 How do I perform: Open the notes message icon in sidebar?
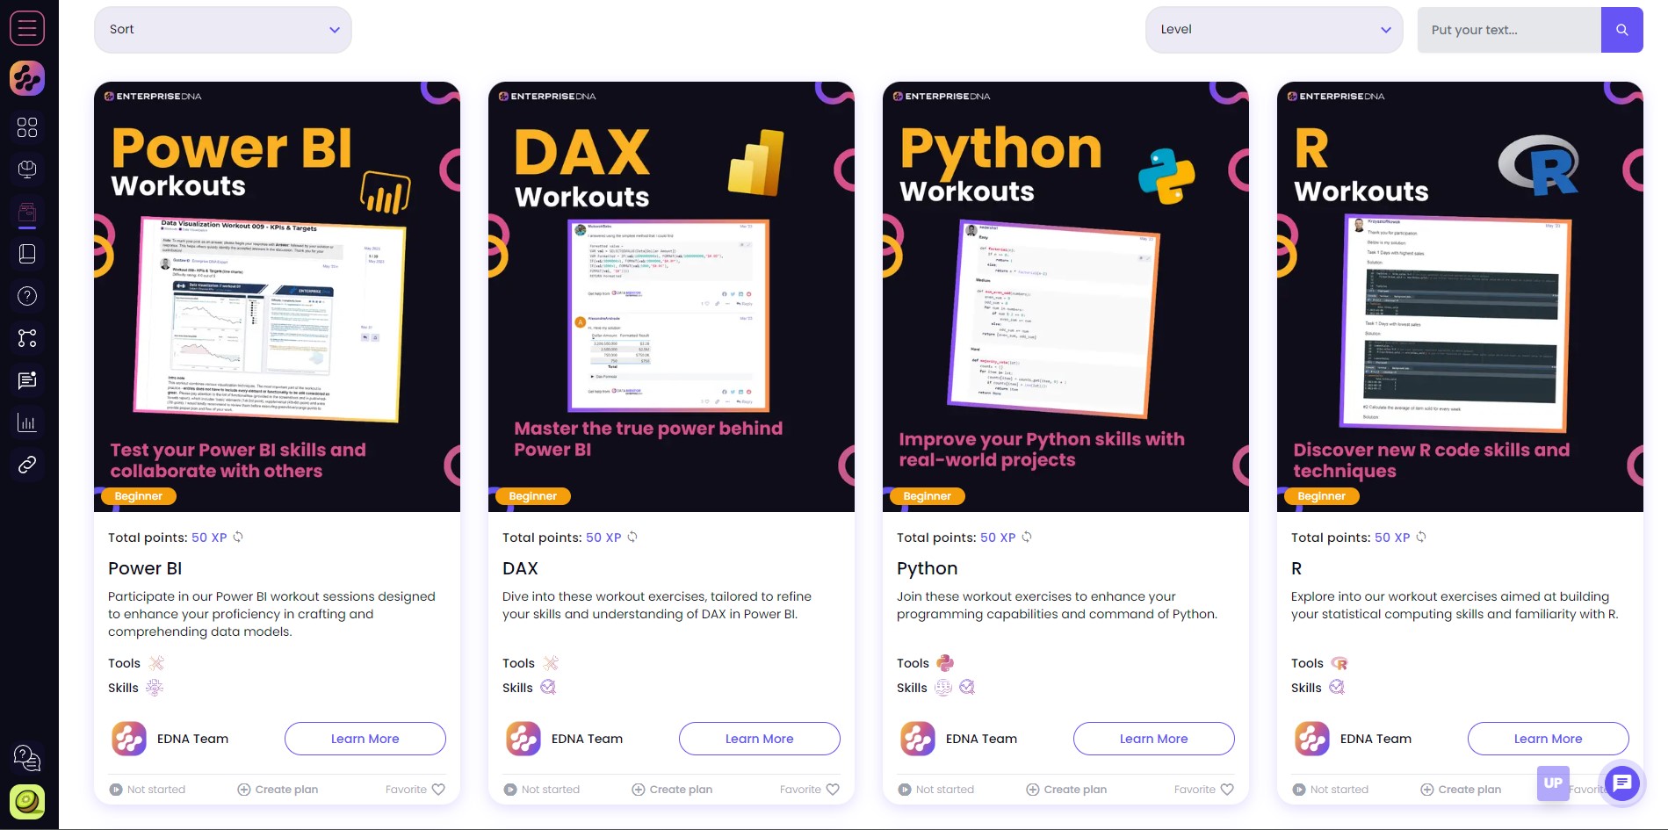point(27,380)
